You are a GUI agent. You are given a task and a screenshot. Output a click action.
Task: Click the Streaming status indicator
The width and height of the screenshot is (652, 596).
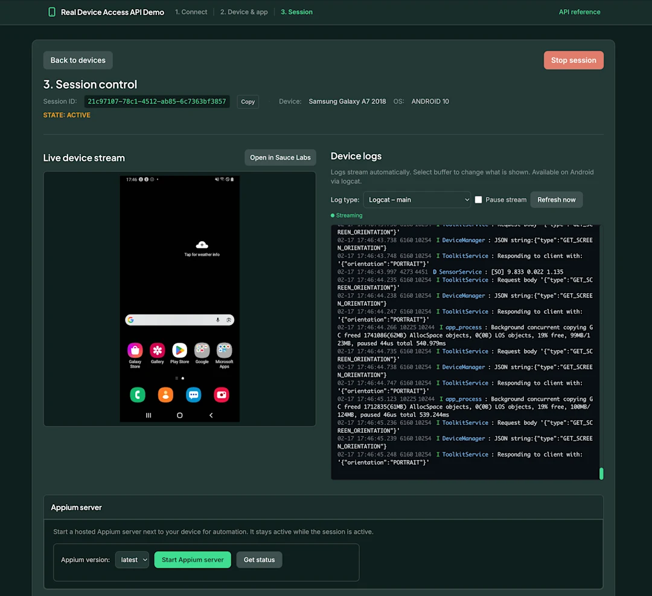(347, 216)
